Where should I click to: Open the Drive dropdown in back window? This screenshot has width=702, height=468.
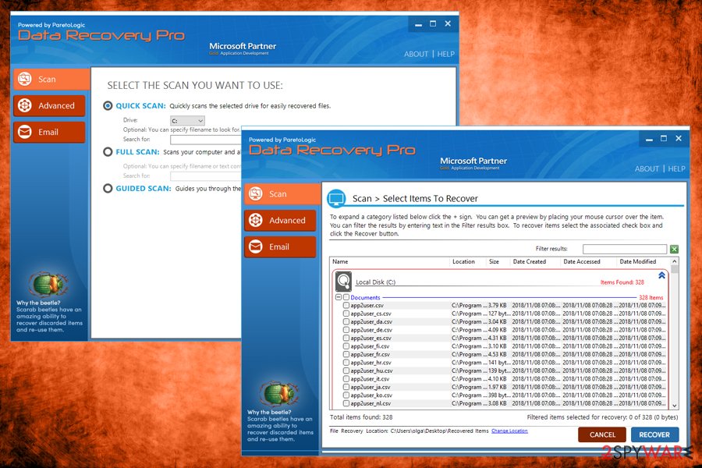coord(187,120)
